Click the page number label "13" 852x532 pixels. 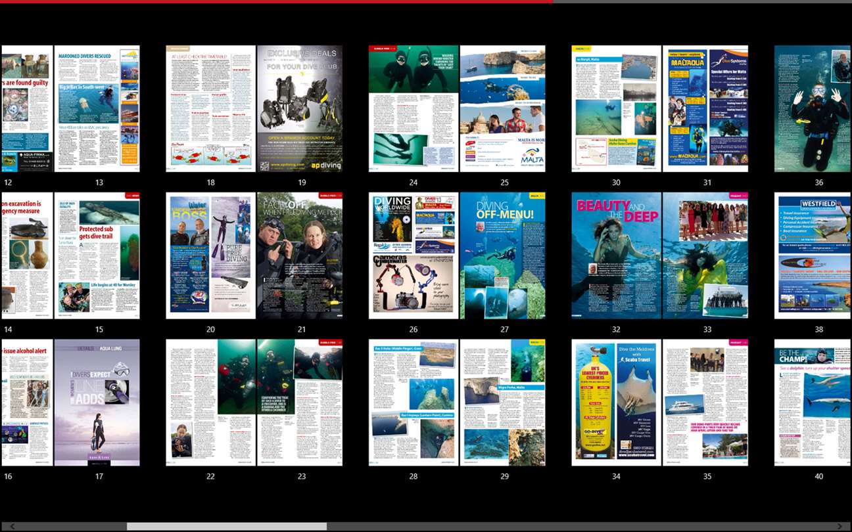(x=99, y=183)
